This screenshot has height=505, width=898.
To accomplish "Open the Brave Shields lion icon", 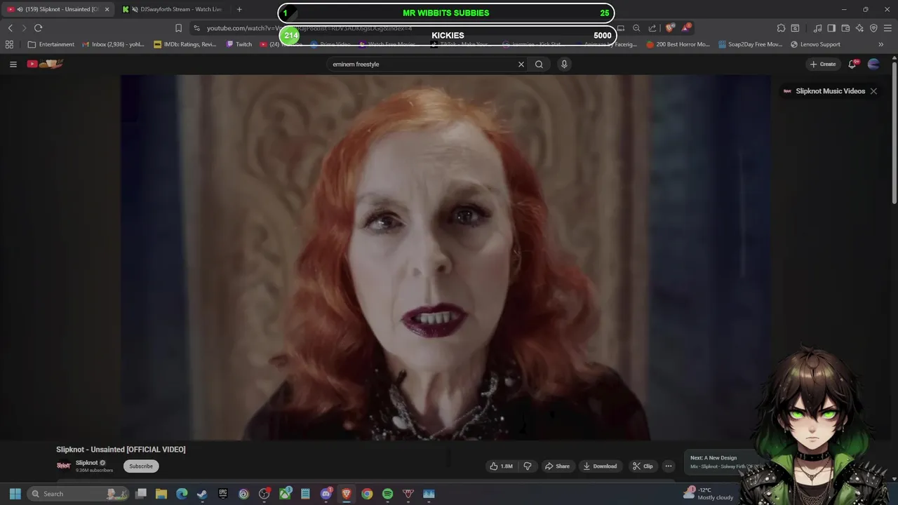I will coord(670,28).
